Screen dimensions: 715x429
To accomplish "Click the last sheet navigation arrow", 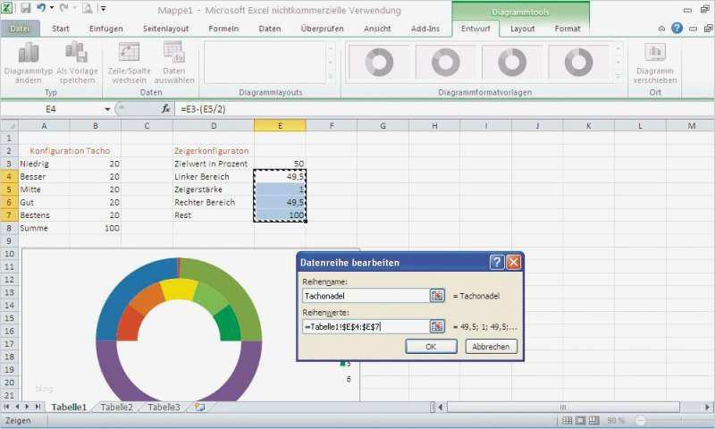I will [x=38, y=406].
